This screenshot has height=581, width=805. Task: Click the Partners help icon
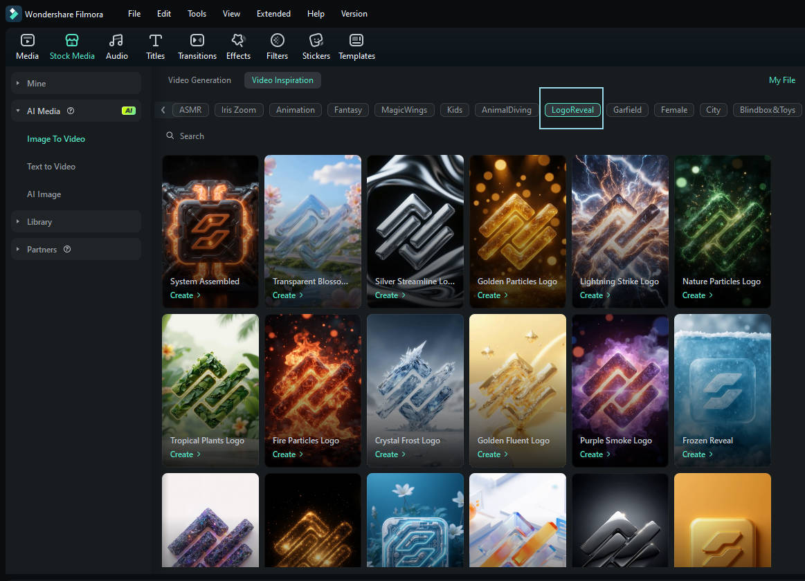pos(67,249)
